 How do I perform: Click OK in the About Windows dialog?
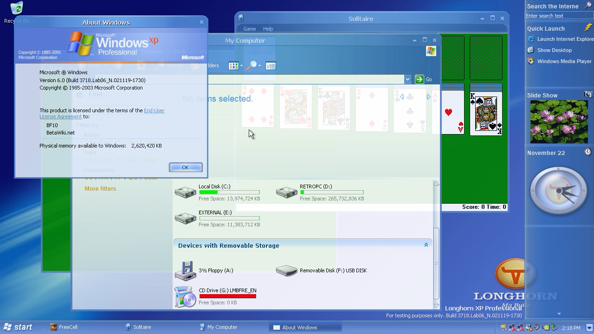click(185, 167)
